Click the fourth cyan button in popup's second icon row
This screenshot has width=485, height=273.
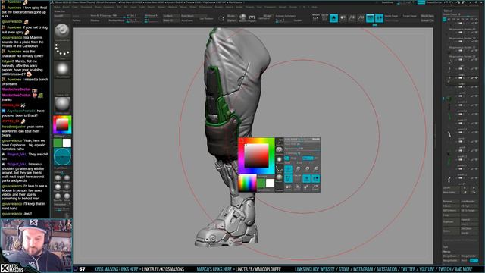click(x=316, y=178)
